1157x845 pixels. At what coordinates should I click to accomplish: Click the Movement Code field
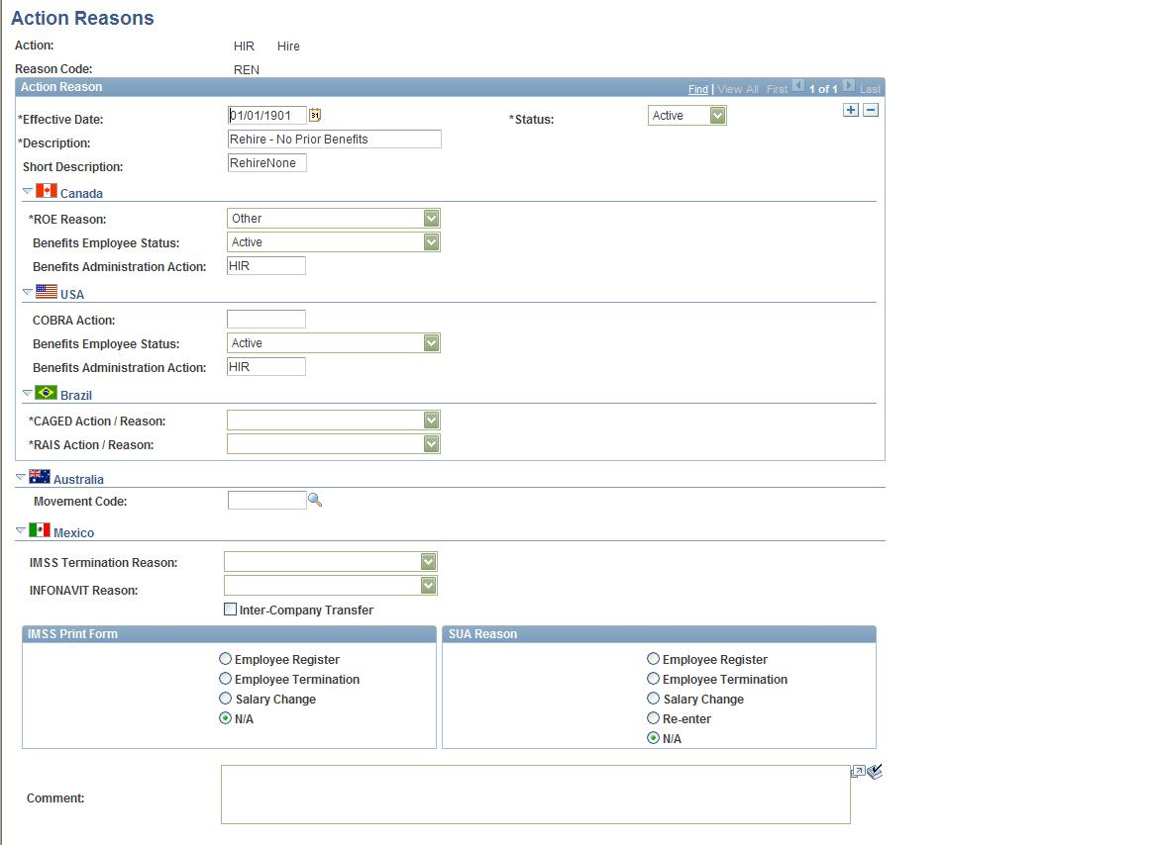click(267, 500)
